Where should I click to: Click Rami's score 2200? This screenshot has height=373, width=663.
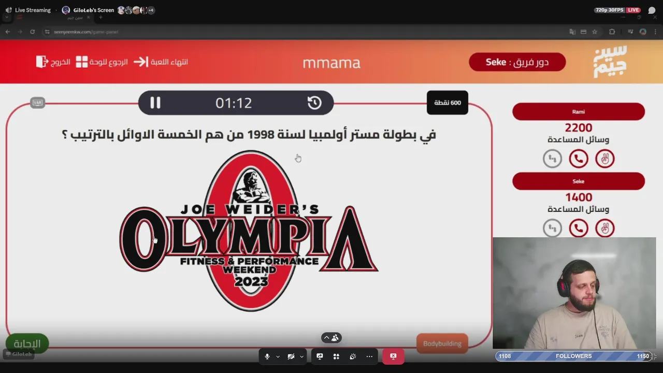pyautogui.click(x=579, y=127)
